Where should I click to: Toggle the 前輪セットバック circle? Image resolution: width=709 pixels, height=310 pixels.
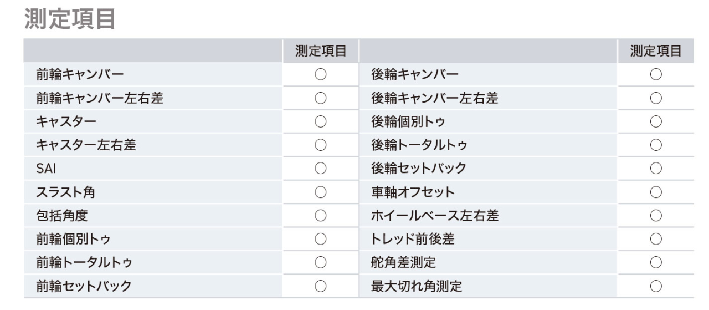coord(321,287)
